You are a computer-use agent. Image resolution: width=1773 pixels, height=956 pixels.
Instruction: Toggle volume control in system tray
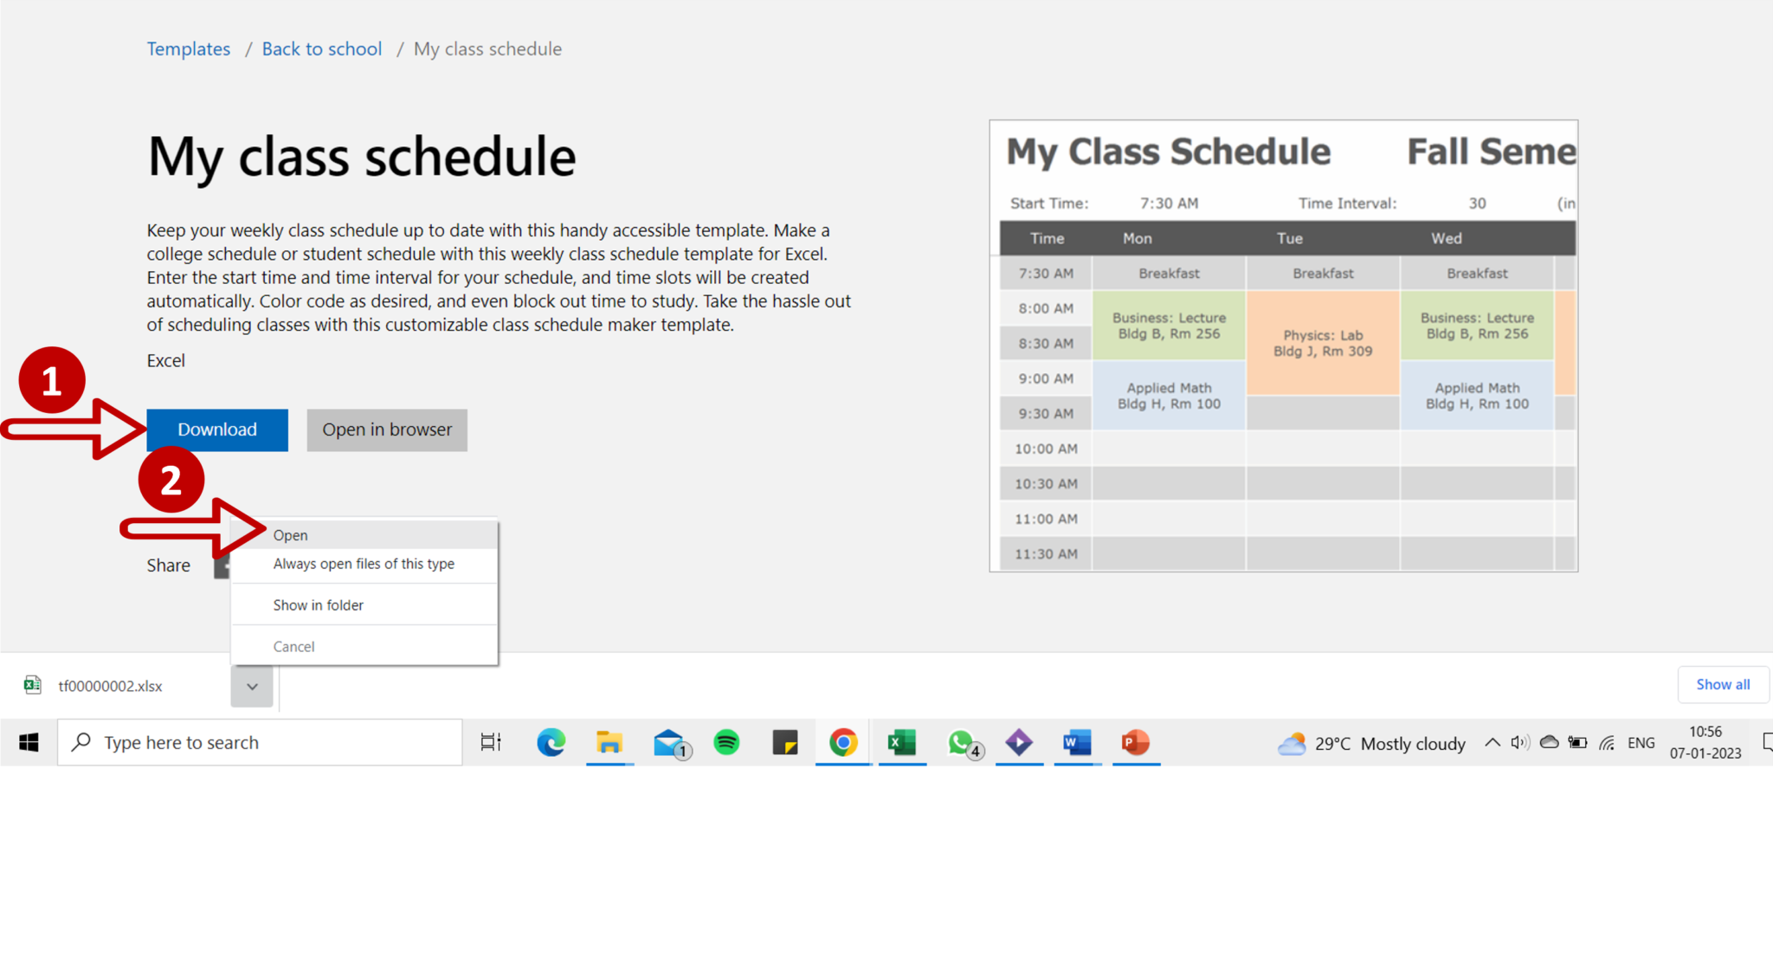point(1518,742)
